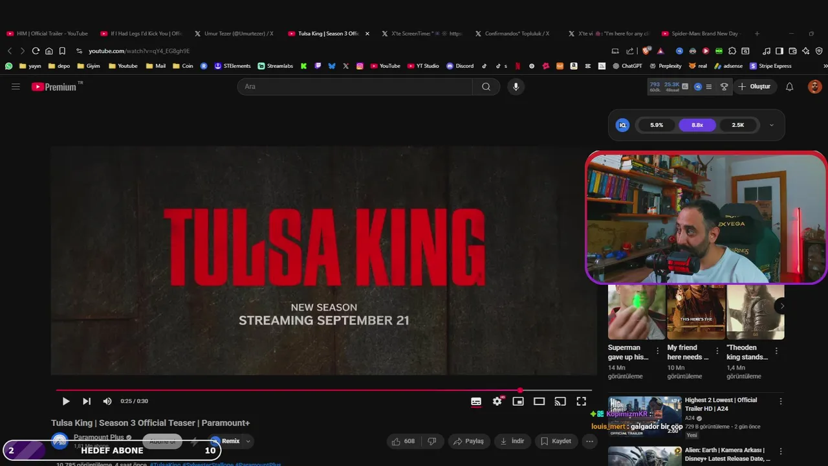Click the search magnifier button

point(486,87)
